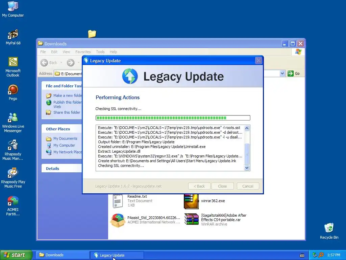Click the address bar path field

pyautogui.click(x=68, y=73)
